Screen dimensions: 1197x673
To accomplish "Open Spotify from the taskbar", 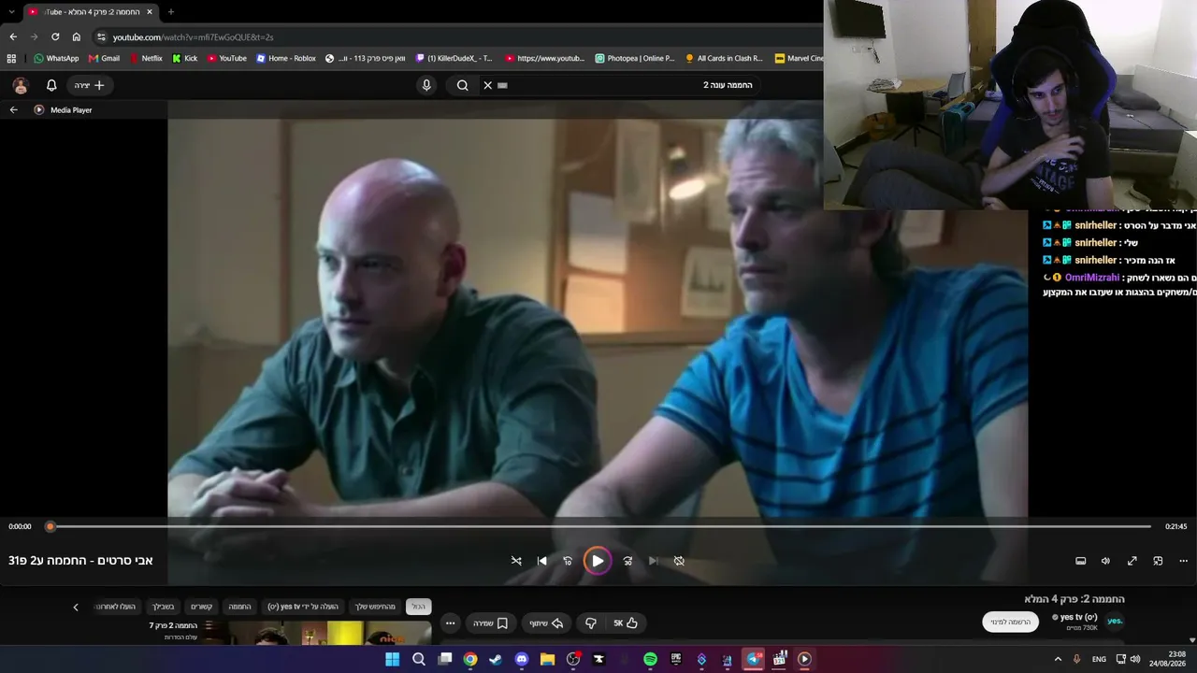I will pyautogui.click(x=650, y=659).
